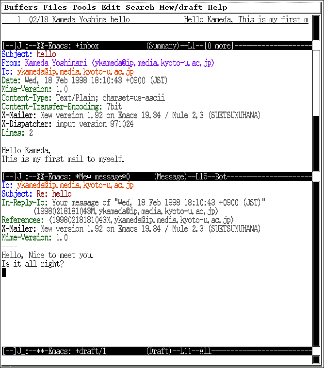Open the Files menu
This screenshot has width=324, height=368.
(55, 7)
